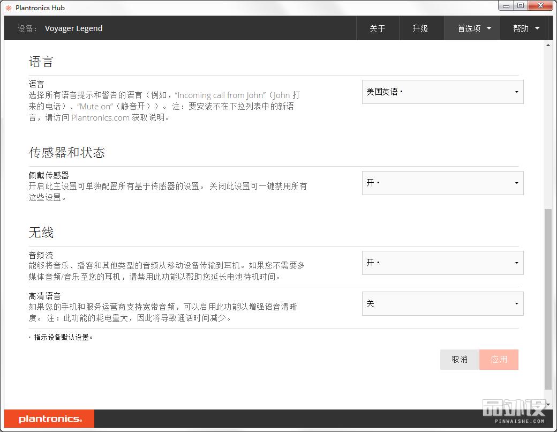The width and height of the screenshot is (557, 432).
Task: Open the 高清语音 setting dropdown showing 关
Action: point(442,303)
